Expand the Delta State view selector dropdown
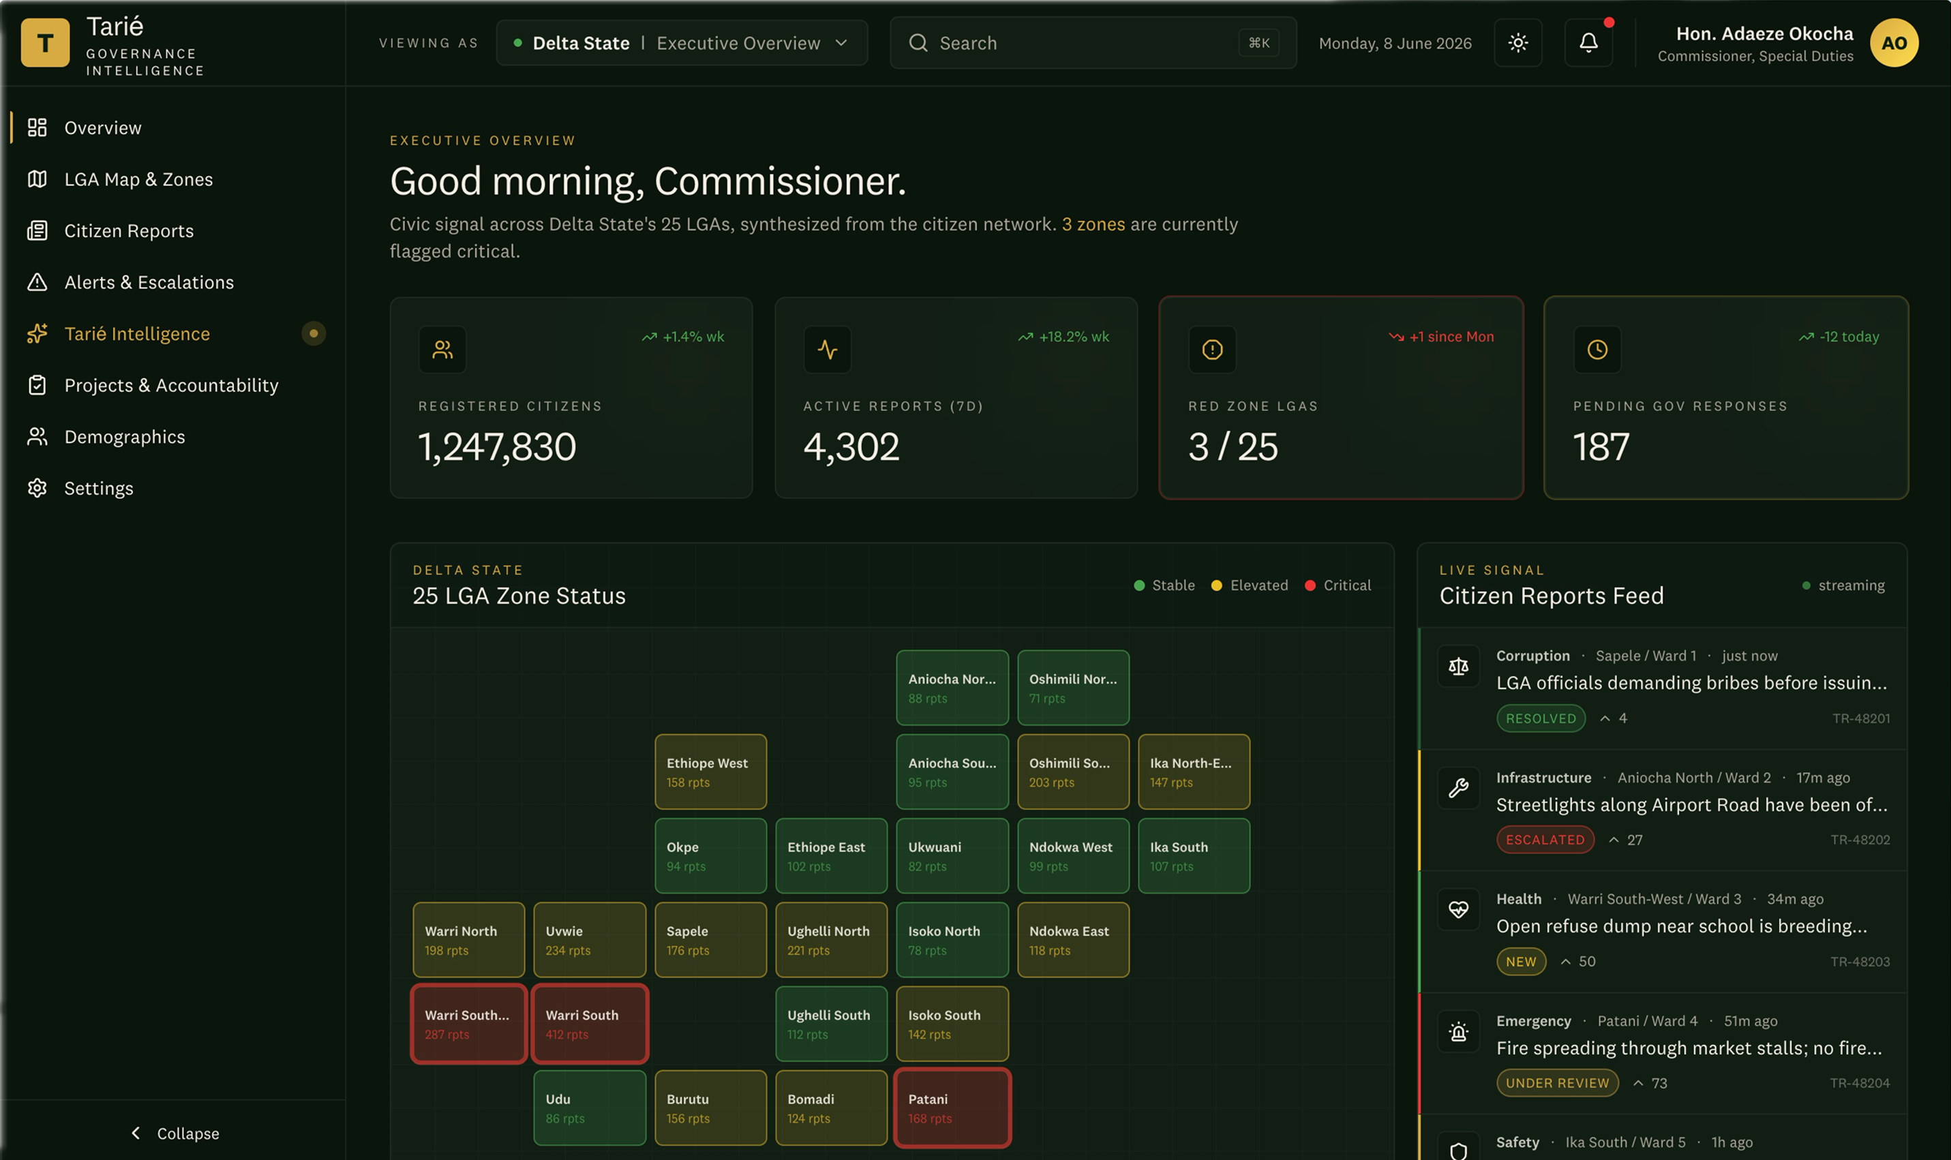Viewport: 1951px width, 1160px height. [682, 43]
